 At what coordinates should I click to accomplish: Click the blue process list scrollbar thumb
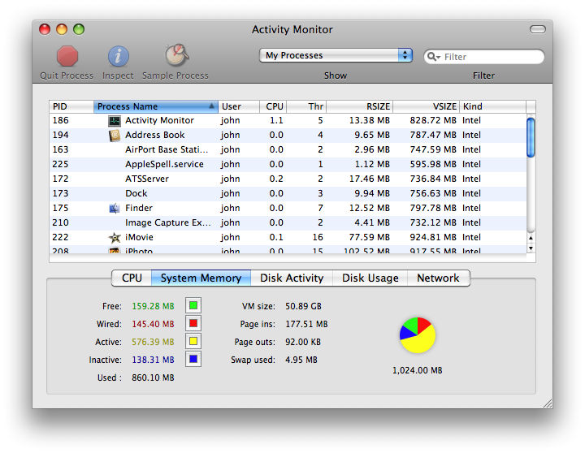(531, 137)
